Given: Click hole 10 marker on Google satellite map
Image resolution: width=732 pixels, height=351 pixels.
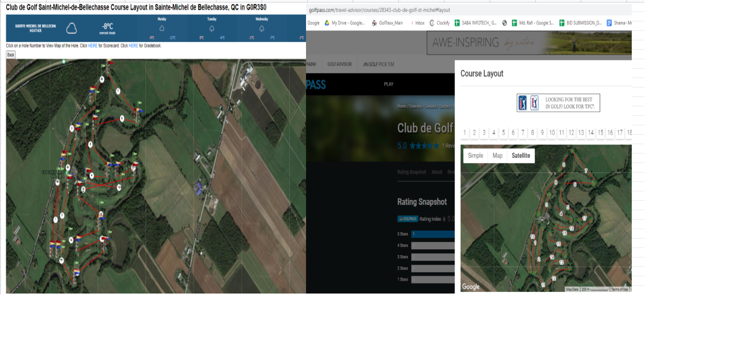Looking at the screenshot, I should point(533,236).
